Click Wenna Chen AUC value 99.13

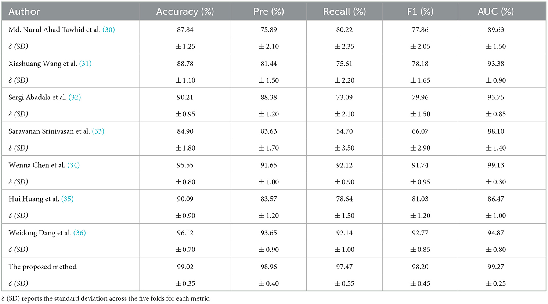click(495, 165)
